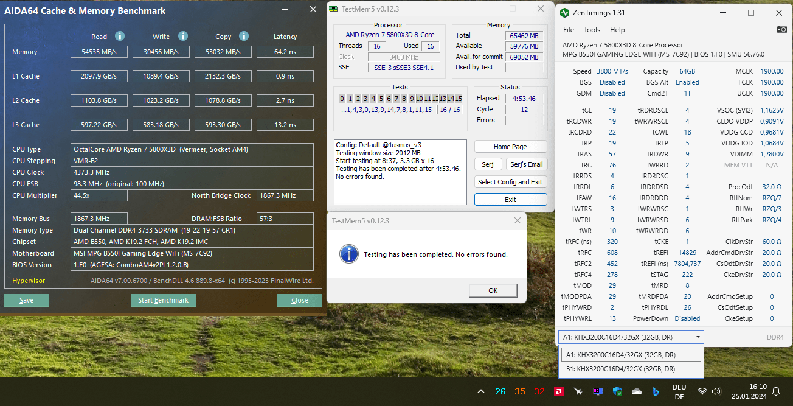Click the Save button in AIDA64
The height and width of the screenshot is (406, 793).
[27, 300]
